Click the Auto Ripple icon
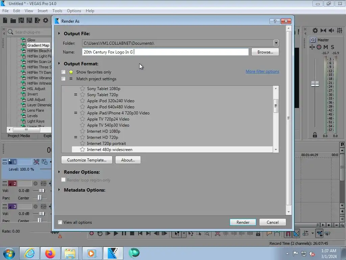The width and height of the screenshot is (346, 260). pos(305,234)
